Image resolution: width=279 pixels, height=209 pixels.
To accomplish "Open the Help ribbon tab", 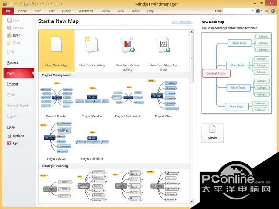I will (x=150, y=11).
